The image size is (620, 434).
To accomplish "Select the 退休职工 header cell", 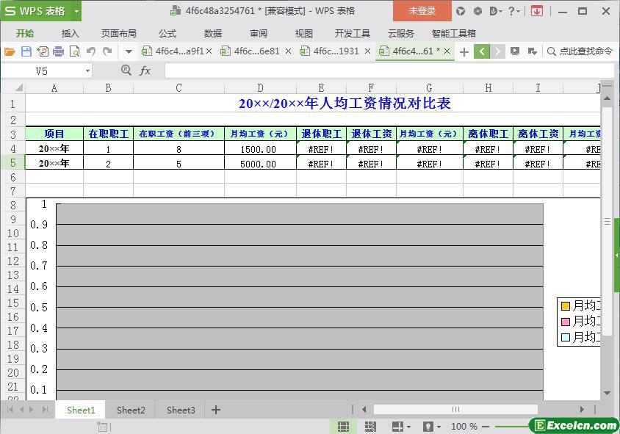I will (321, 134).
